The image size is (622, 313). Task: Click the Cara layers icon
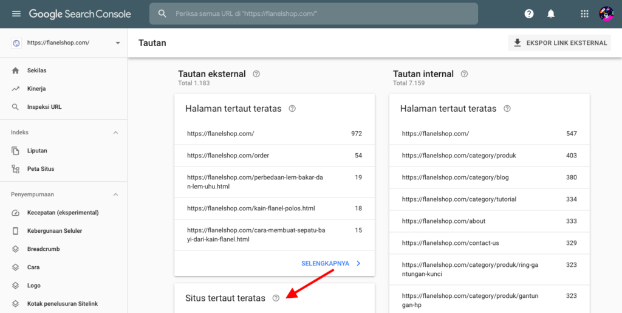15,267
